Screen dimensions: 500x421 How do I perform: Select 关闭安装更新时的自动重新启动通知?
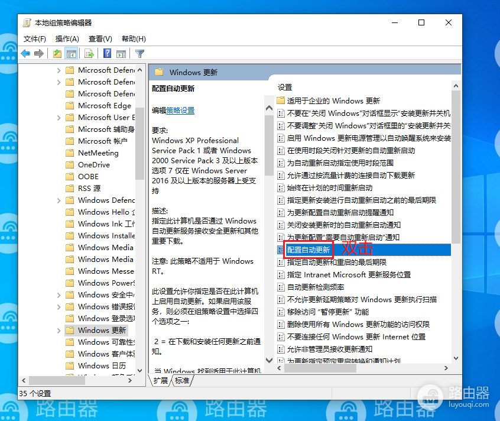pos(344,225)
